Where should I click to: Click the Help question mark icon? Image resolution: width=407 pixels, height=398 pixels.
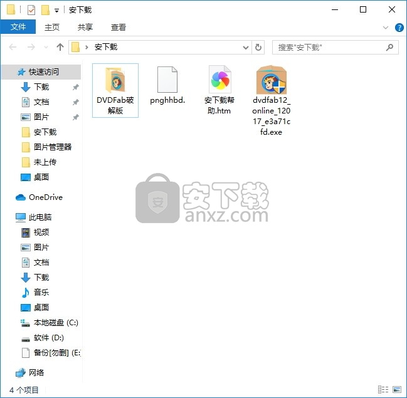click(399, 27)
